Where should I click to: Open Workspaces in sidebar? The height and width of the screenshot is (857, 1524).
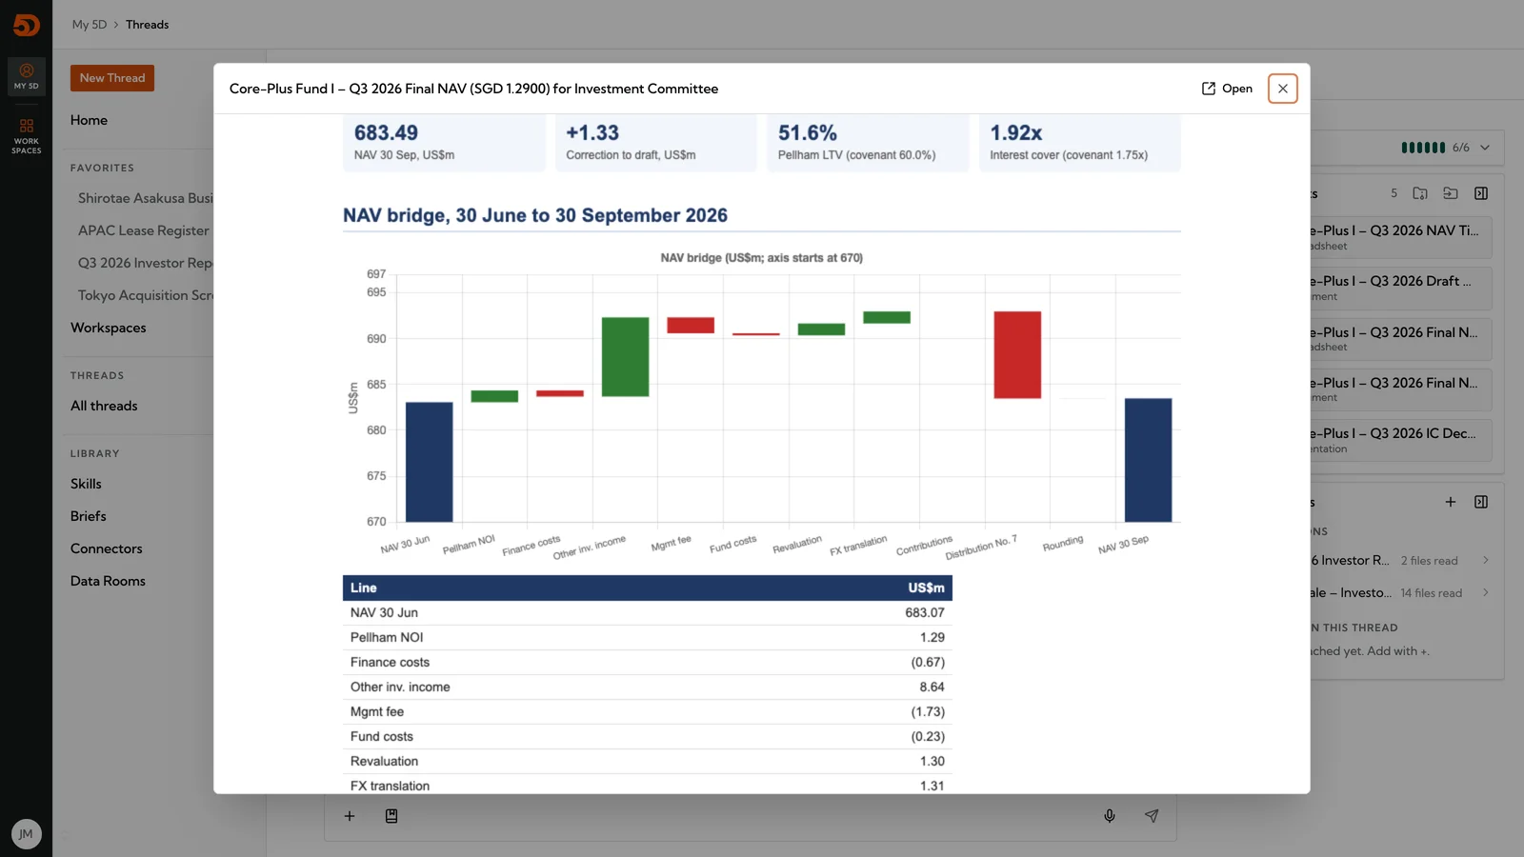click(109, 328)
